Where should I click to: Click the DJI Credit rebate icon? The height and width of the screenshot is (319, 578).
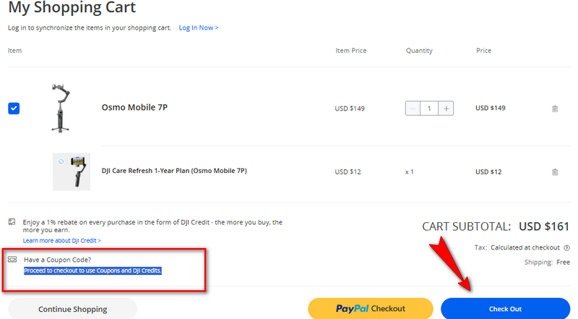pos(12,222)
